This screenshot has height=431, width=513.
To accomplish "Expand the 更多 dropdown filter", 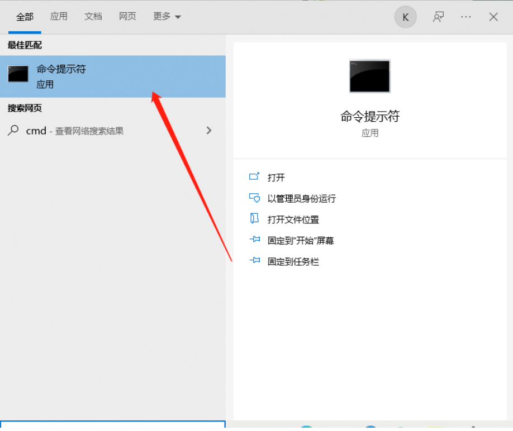I will (x=167, y=17).
